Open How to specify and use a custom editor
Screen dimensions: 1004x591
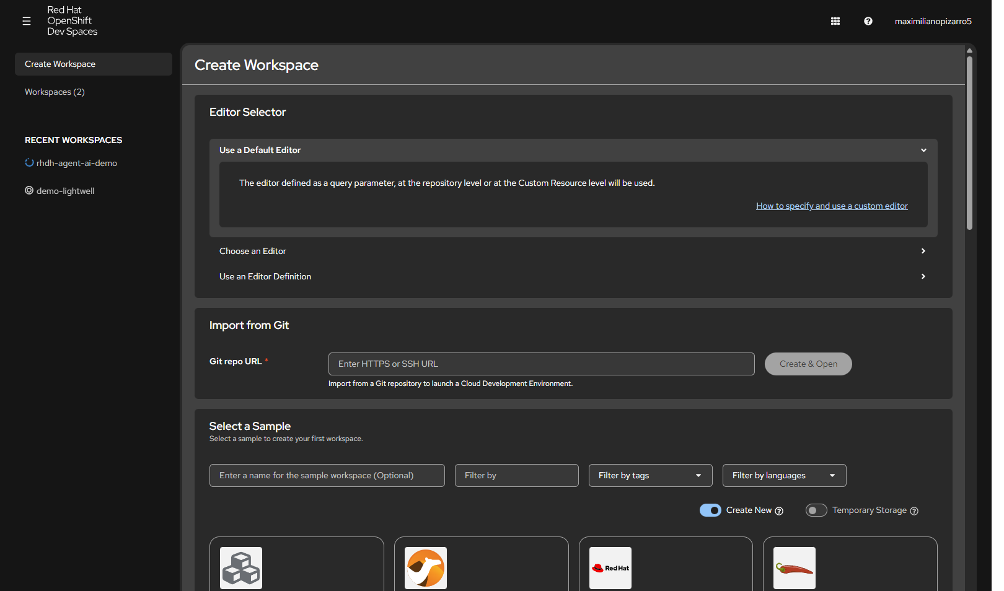point(832,206)
